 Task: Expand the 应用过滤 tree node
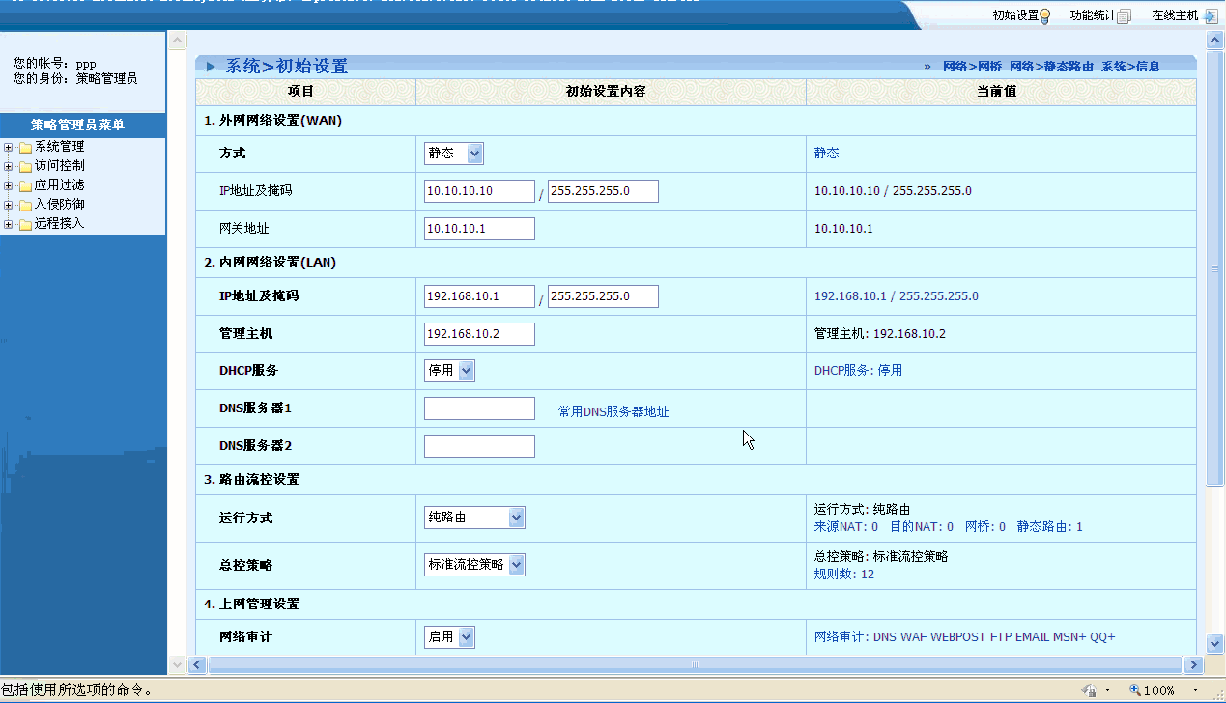[x=9, y=185]
